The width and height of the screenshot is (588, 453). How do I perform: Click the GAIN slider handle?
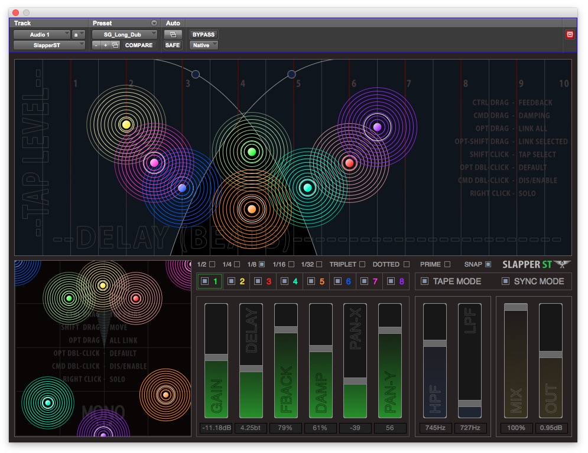pyautogui.click(x=216, y=357)
